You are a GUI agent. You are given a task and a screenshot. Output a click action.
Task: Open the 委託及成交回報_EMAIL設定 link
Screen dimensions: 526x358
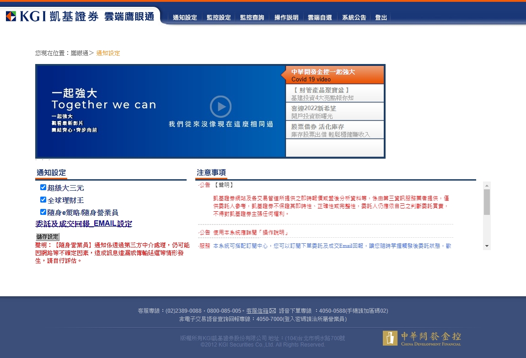click(x=84, y=224)
